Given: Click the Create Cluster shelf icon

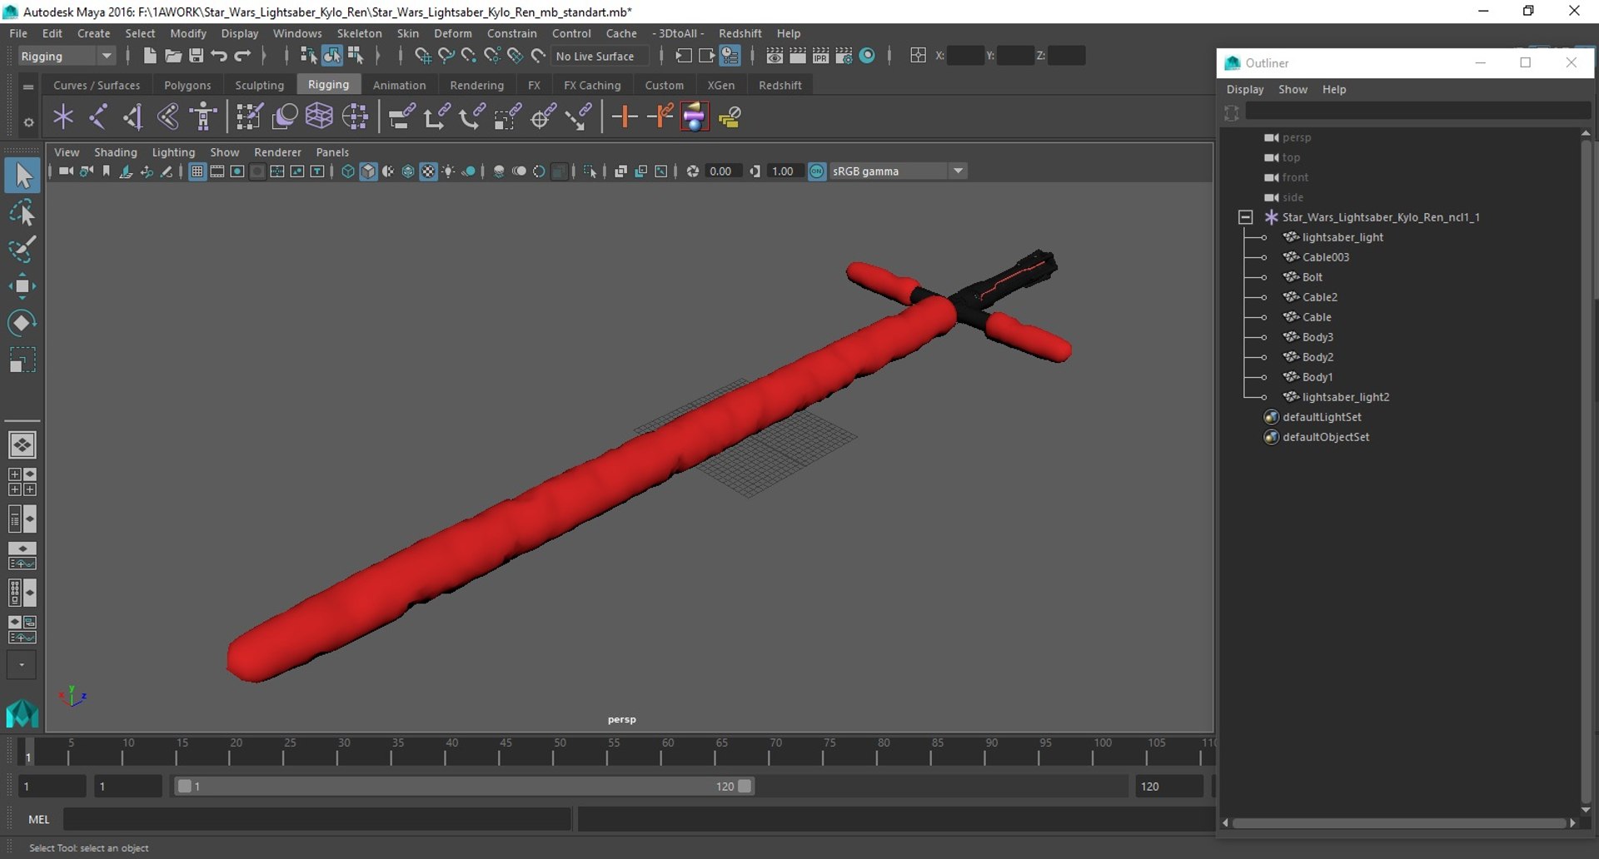Looking at the screenshot, I should (355, 117).
